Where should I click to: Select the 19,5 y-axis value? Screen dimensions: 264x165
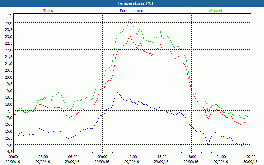8,84
